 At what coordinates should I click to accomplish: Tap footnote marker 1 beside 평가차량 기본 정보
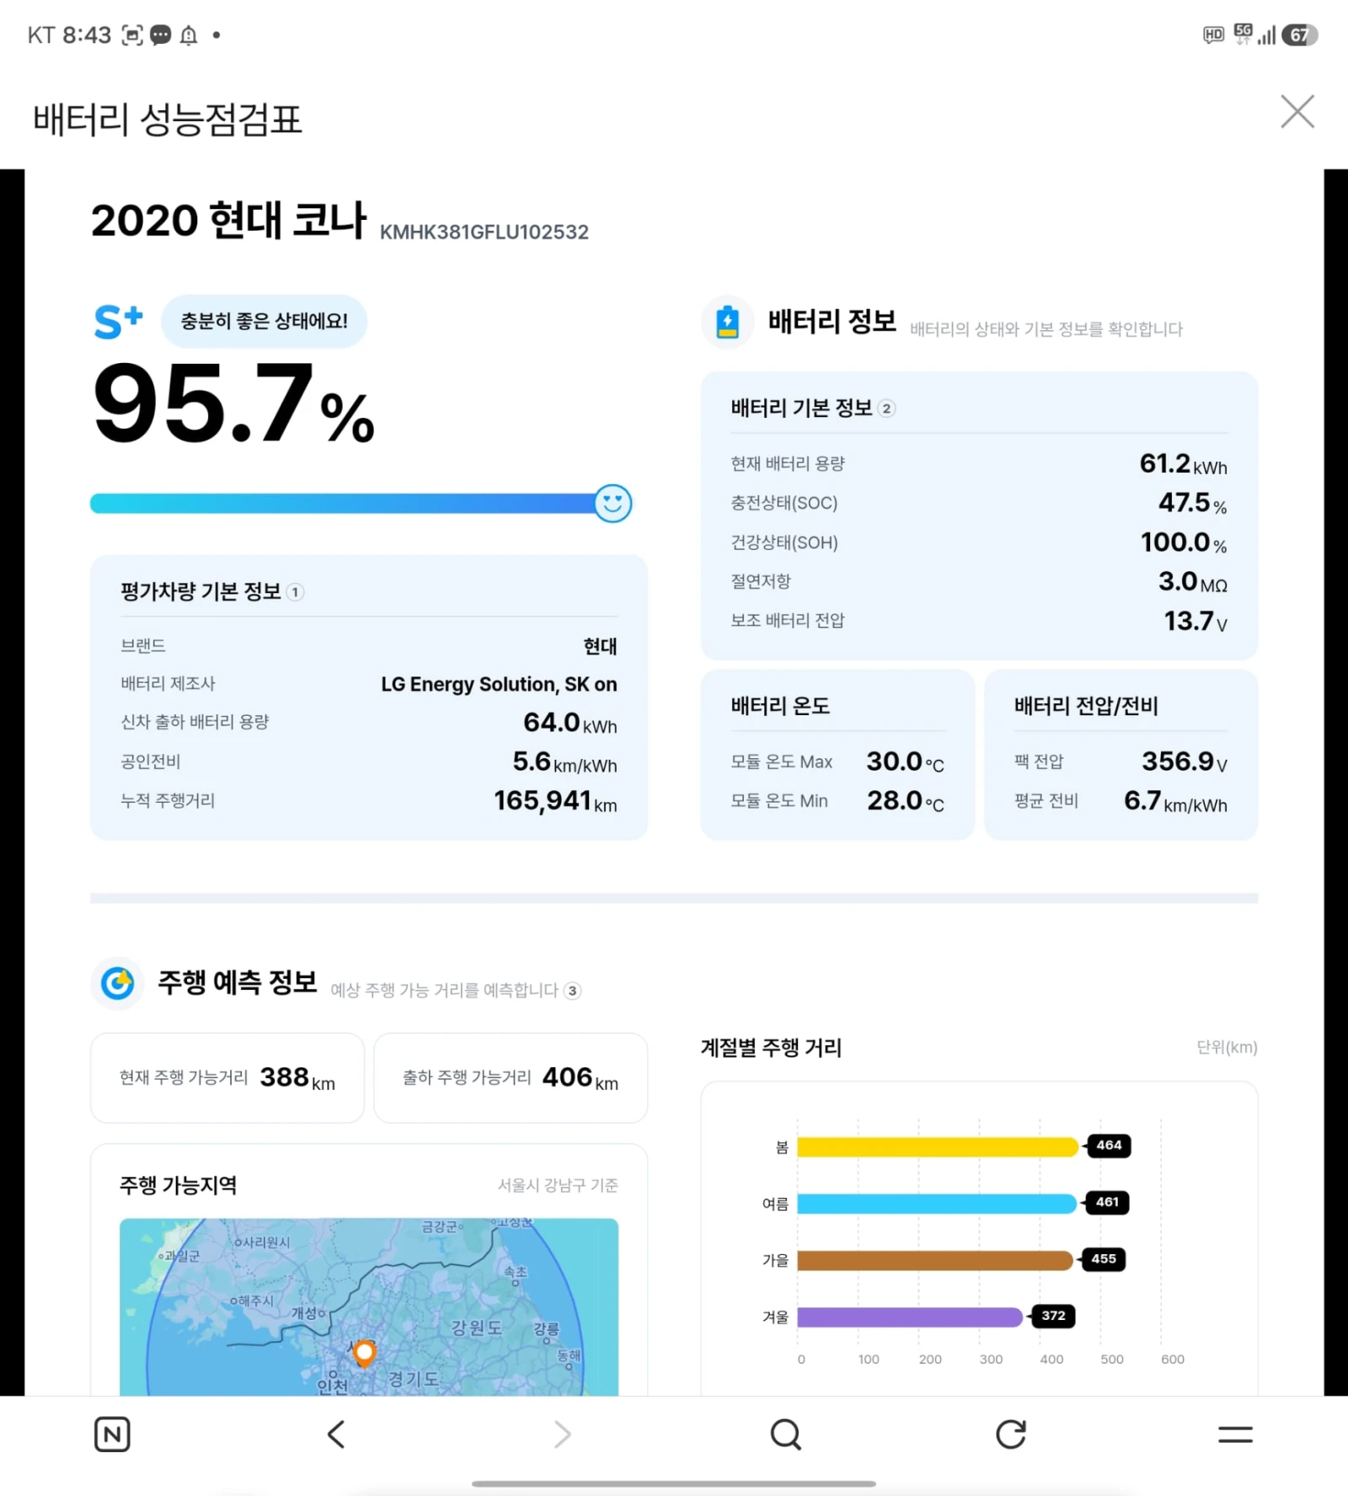click(x=295, y=592)
